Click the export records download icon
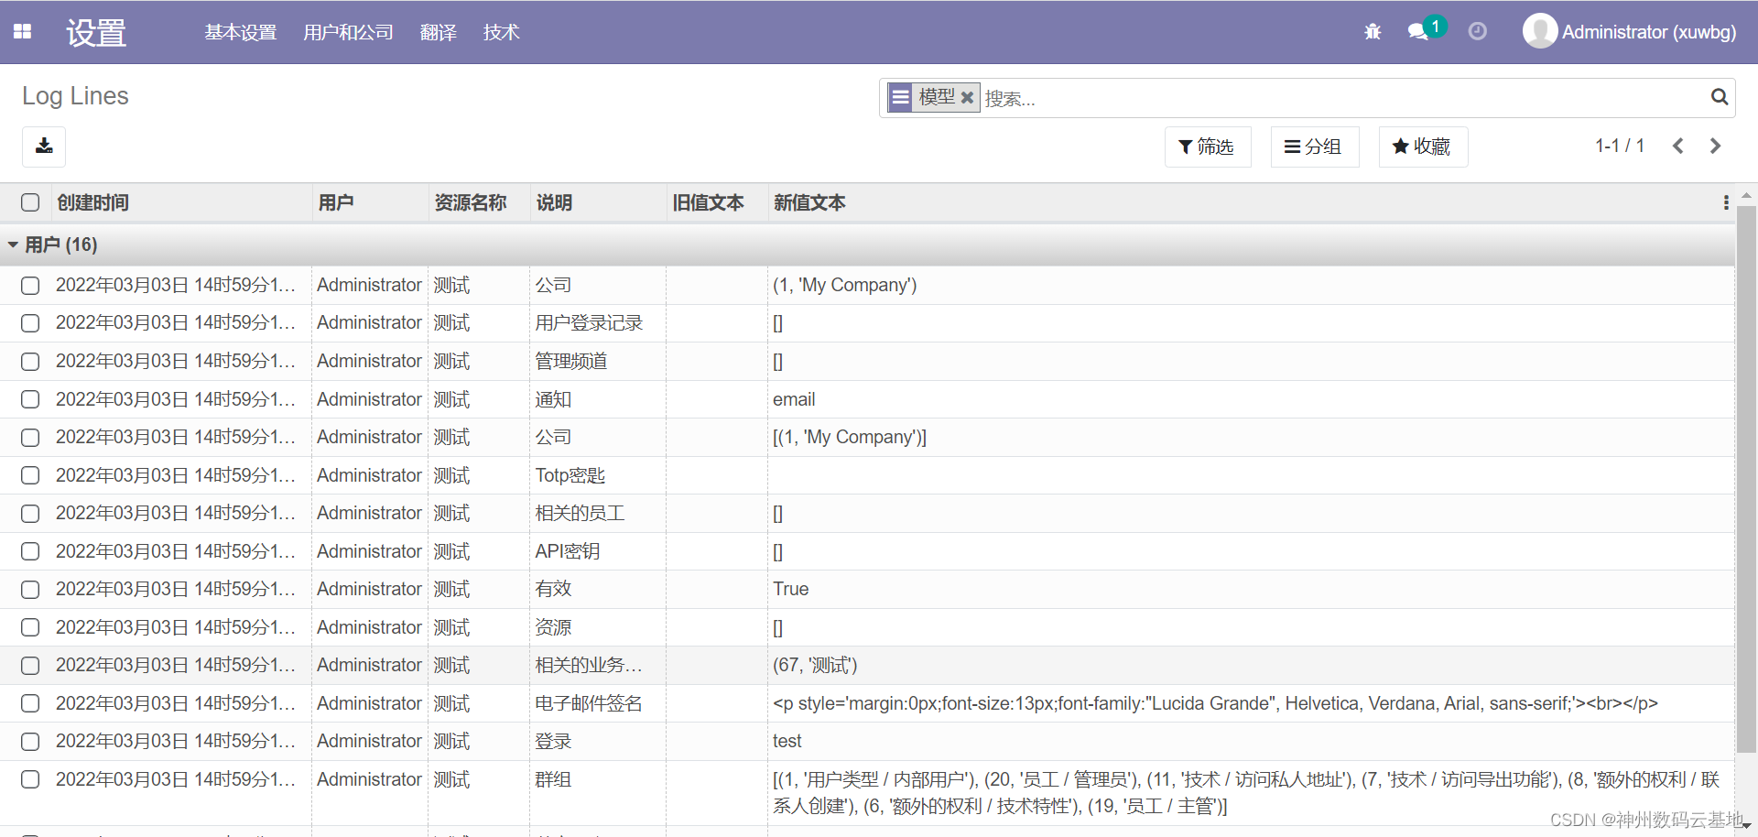Image resolution: width=1758 pixels, height=837 pixels. pyautogui.click(x=43, y=147)
